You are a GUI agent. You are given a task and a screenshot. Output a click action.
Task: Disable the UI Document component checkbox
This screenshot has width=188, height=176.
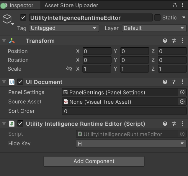(20, 82)
